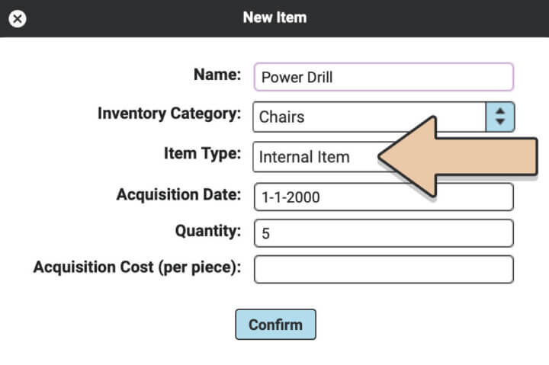This screenshot has width=549, height=365.
Task: Select the Quantity input box
Action: pyautogui.click(x=384, y=233)
